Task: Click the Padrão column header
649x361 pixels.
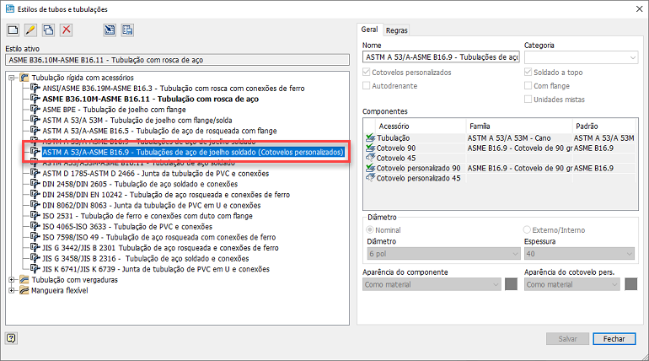Action: 604,126
